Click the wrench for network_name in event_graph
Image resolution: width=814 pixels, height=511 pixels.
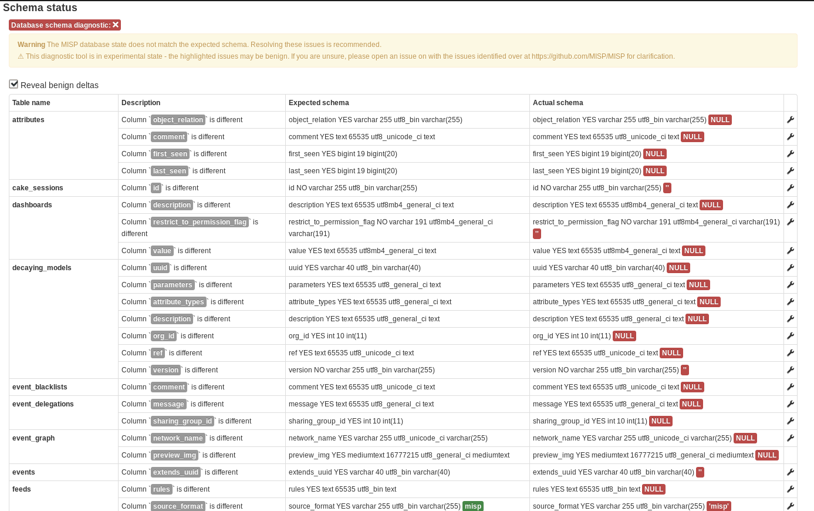point(790,438)
